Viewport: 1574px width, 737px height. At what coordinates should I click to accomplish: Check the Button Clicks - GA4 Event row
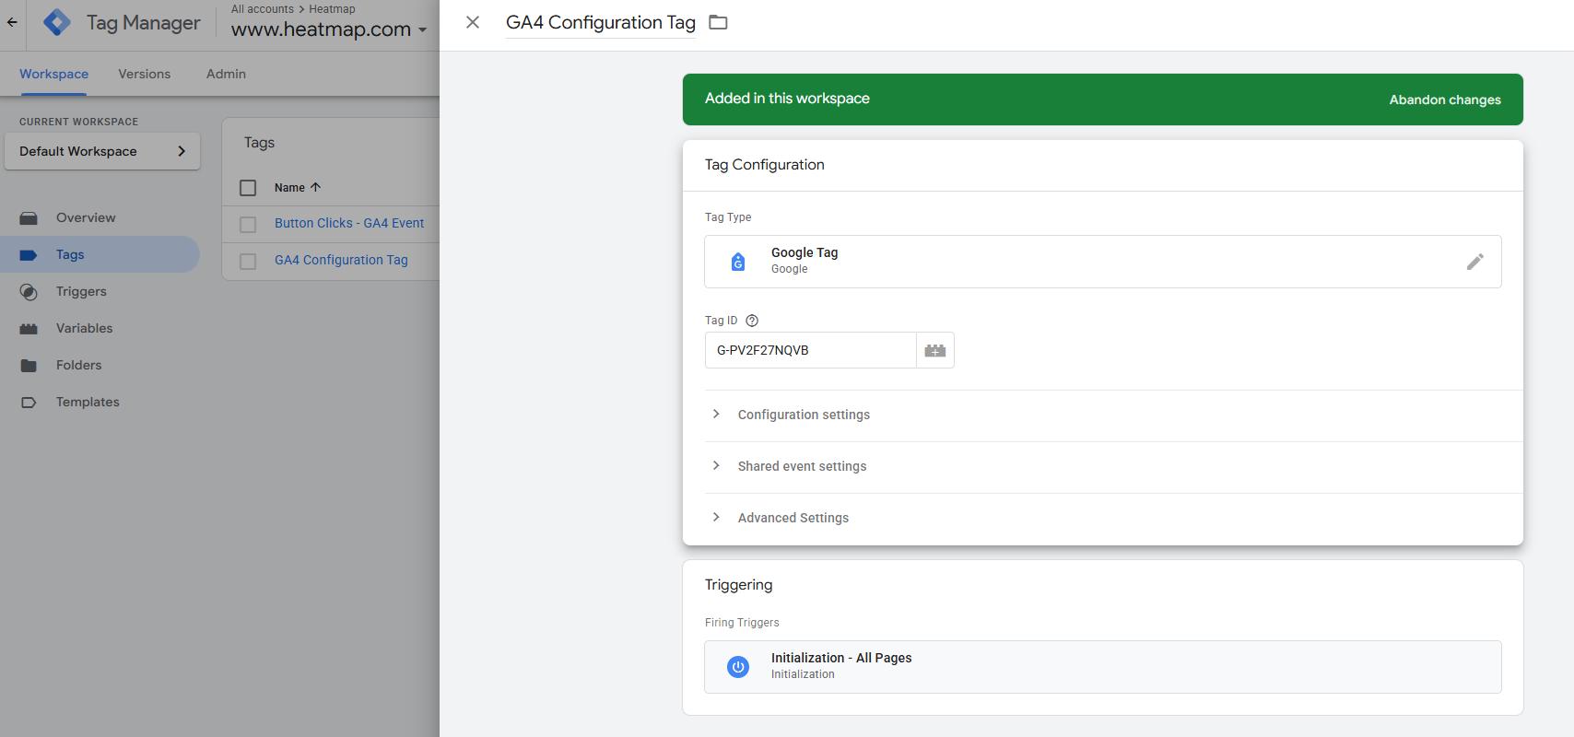(x=248, y=225)
